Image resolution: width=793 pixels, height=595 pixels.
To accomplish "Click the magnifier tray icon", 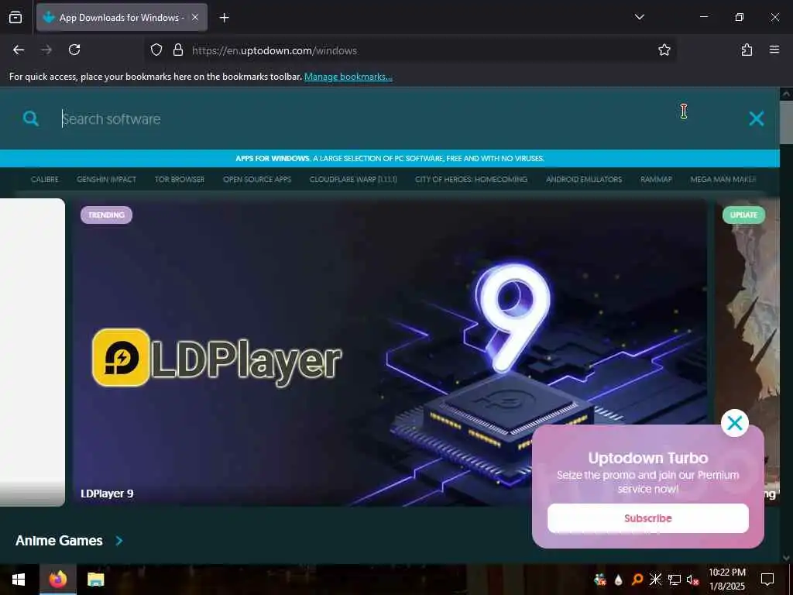I will (x=637, y=580).
